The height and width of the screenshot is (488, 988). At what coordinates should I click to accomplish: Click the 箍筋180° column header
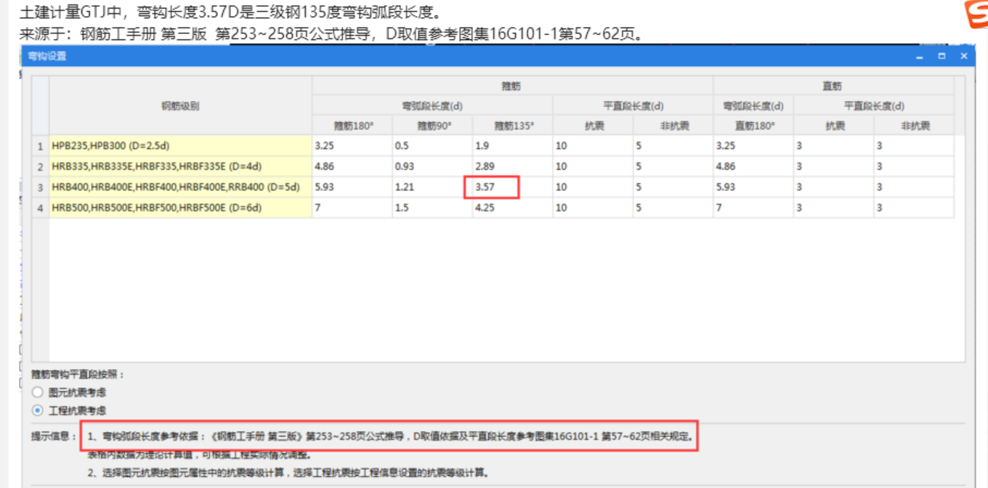point(352,126)
